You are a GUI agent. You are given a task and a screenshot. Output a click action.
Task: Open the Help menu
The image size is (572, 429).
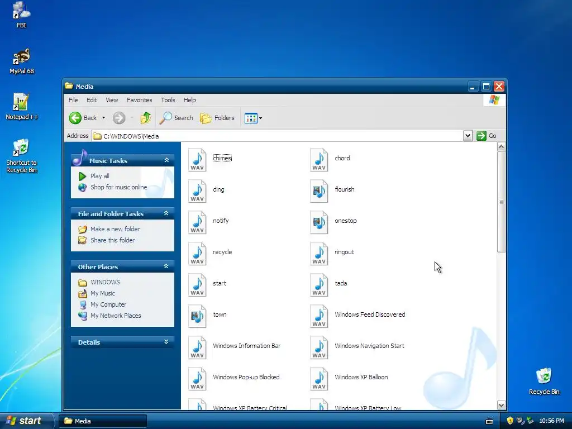pos(189,100)
